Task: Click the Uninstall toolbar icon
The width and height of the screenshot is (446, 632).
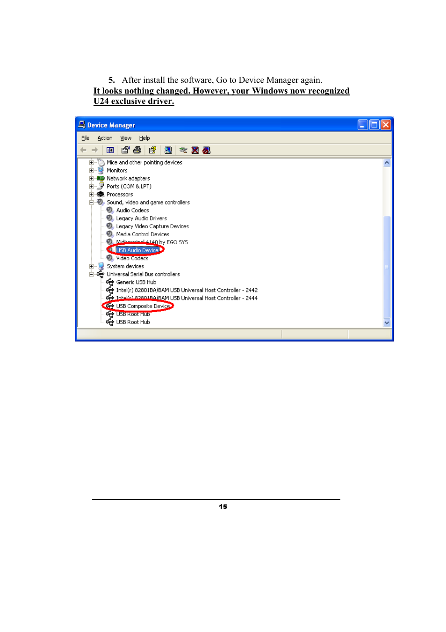Action: pos(195,150)
